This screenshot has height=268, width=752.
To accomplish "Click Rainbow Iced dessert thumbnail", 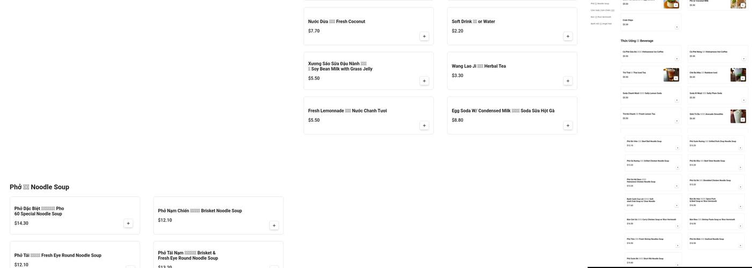I will click(x=738, y=75).
